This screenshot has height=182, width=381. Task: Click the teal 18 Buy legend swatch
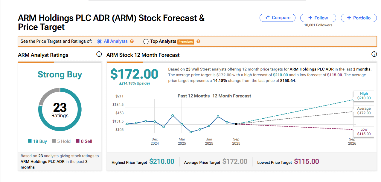coord(30,141)
